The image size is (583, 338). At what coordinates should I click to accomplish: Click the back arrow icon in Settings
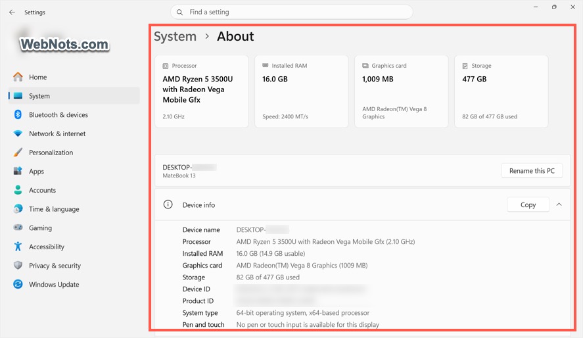point(12,12)
